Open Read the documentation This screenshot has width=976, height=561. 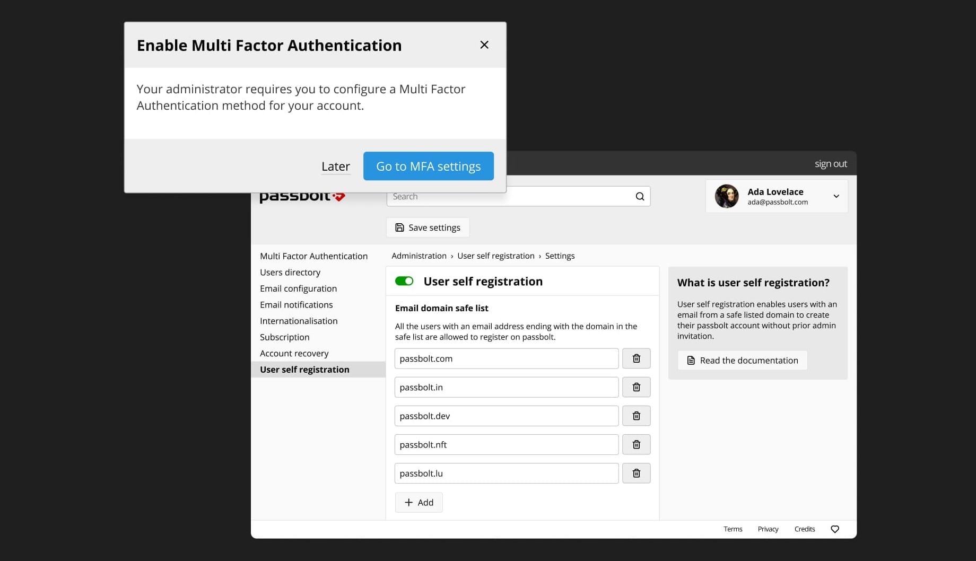tap(742, 360)
